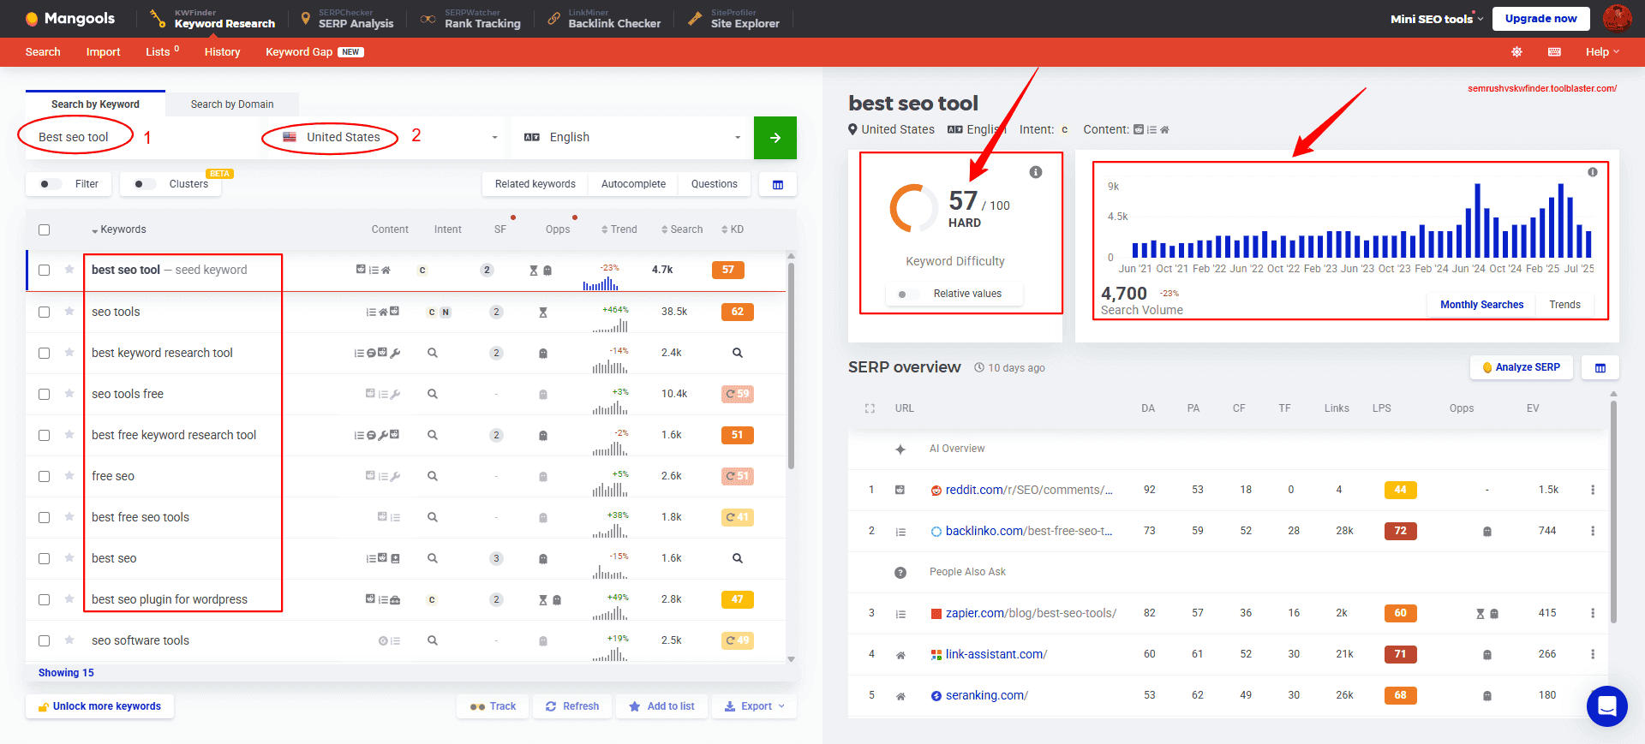Open more options for link-assistant.com row

[x=1593, y=654]
